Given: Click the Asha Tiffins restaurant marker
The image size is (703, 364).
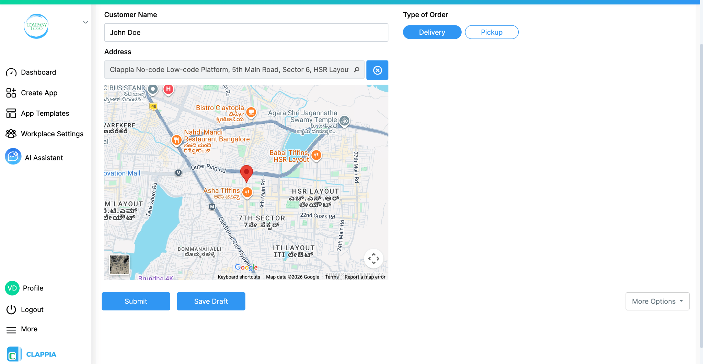Looking at the screenshot, I should pos(247,193).
